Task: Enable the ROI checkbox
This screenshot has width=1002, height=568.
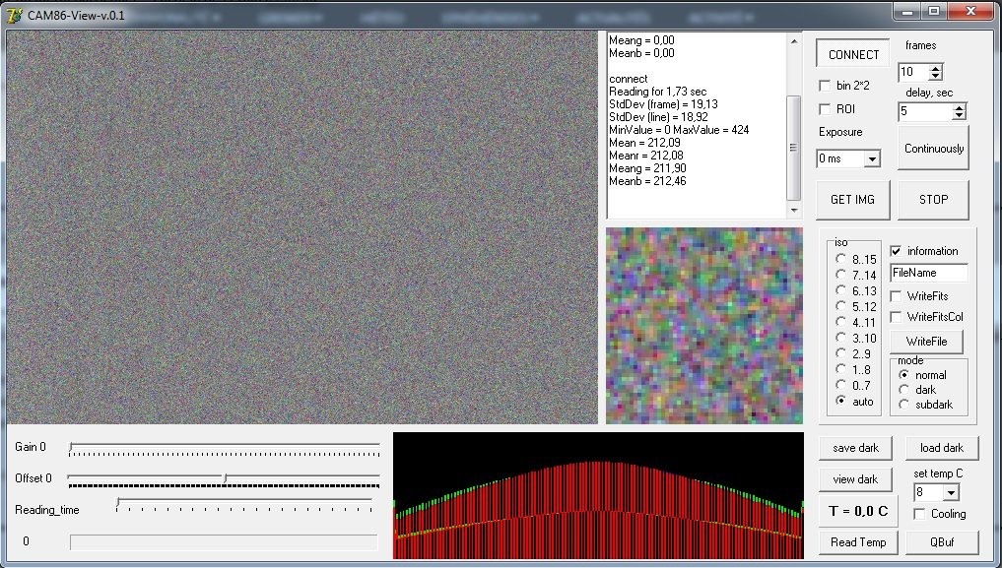Action: pyautogui.click(x=825, y=109)
